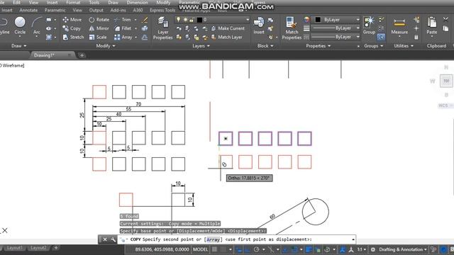454x255 pixels.
Task: Expand the Utilities panel dropdown
Action: pos(404,46)
